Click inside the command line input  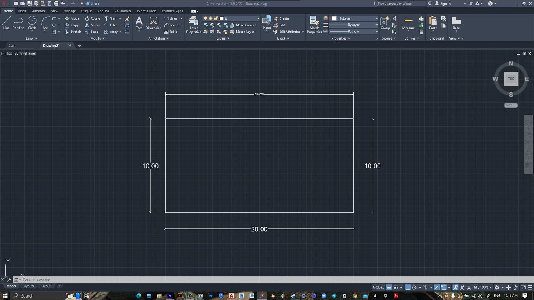click(x=63, y=279)
